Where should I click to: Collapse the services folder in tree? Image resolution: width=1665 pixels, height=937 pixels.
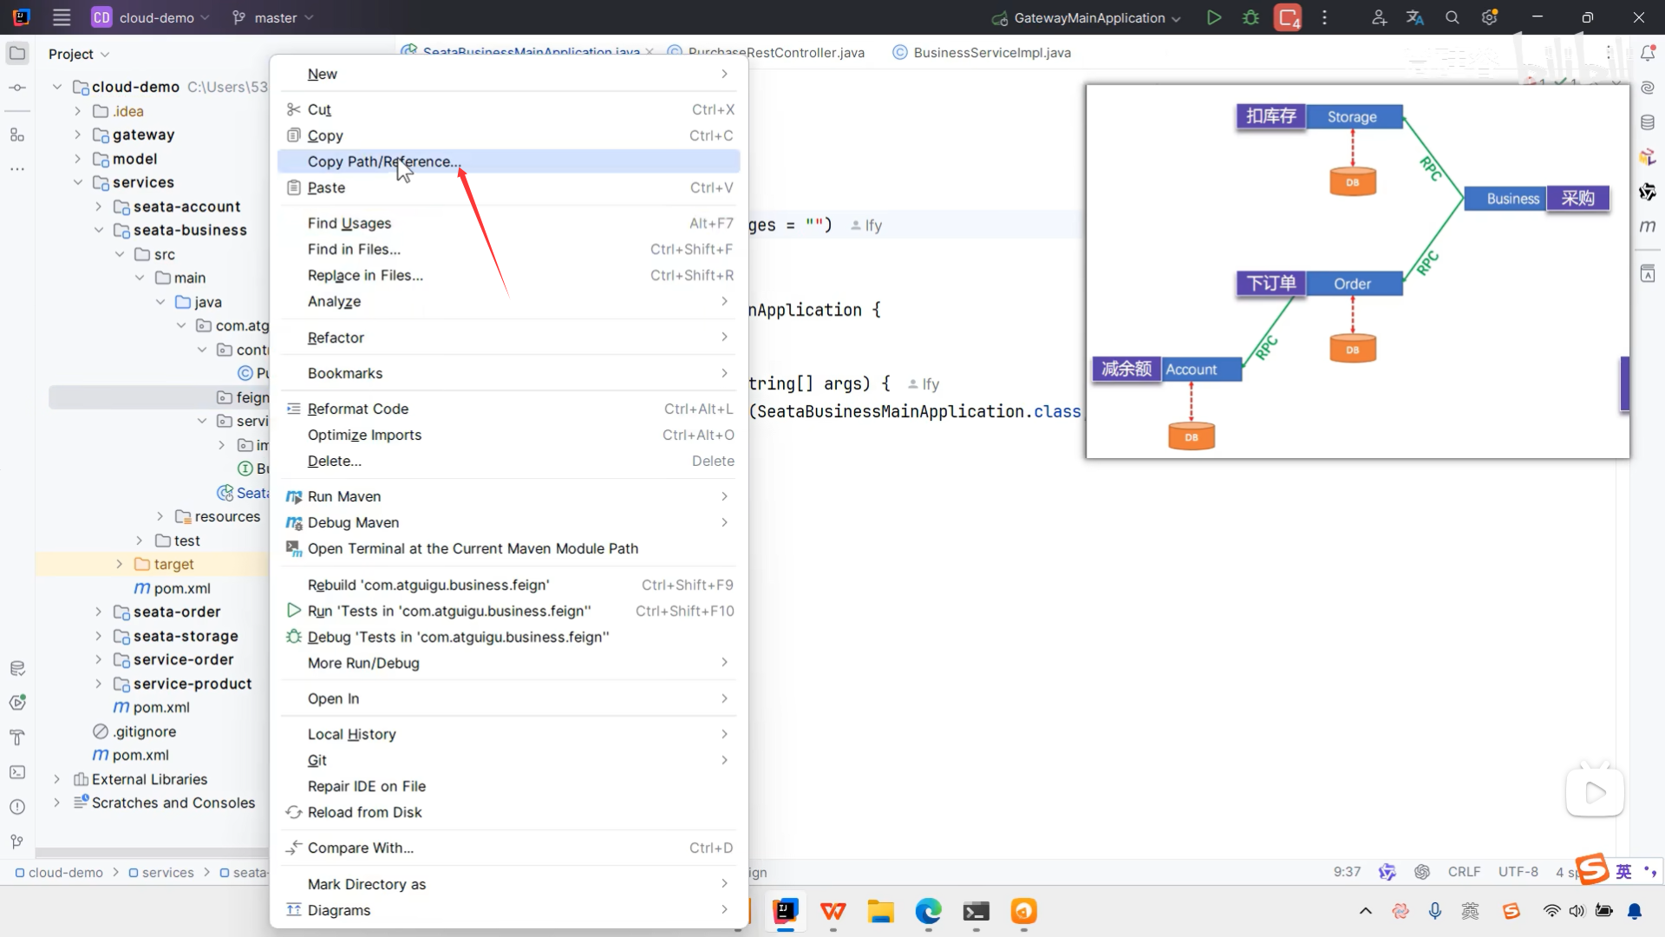(78, 182)
